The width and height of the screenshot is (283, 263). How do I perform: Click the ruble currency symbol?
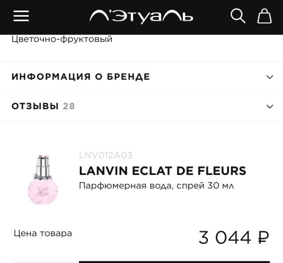coord(263,238)
